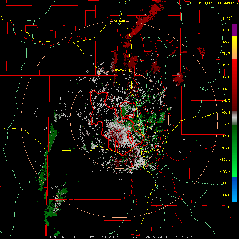
Task: Click the 14.5 value on velocity scale
Action: point(226,101)
